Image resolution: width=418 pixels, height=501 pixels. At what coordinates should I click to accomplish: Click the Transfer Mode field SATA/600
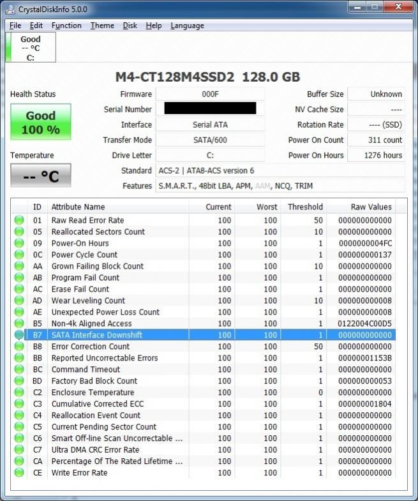211,140
